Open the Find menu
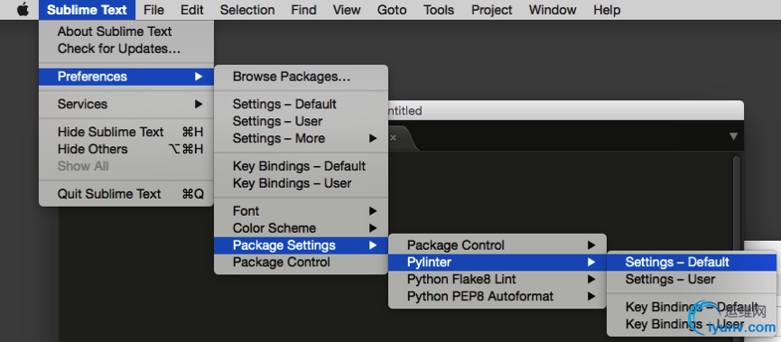This screenshot has width=781, height=342. (303, 9)
